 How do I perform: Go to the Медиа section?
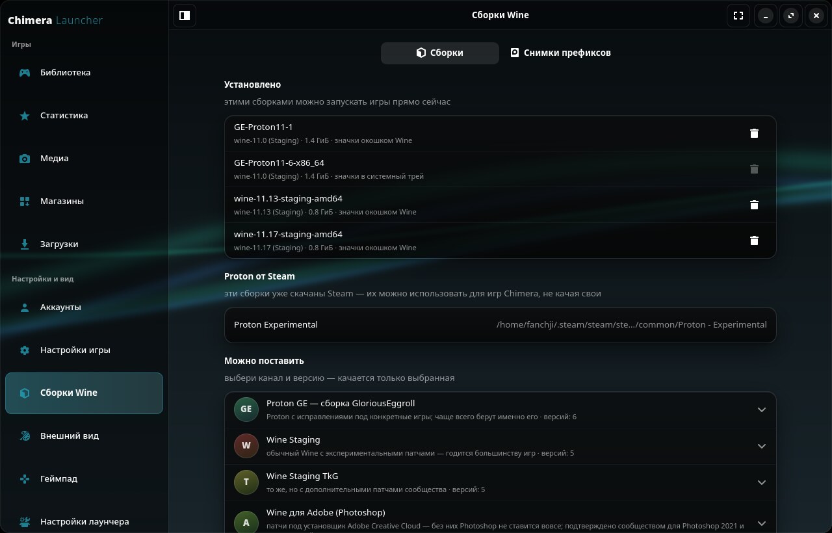84,159
